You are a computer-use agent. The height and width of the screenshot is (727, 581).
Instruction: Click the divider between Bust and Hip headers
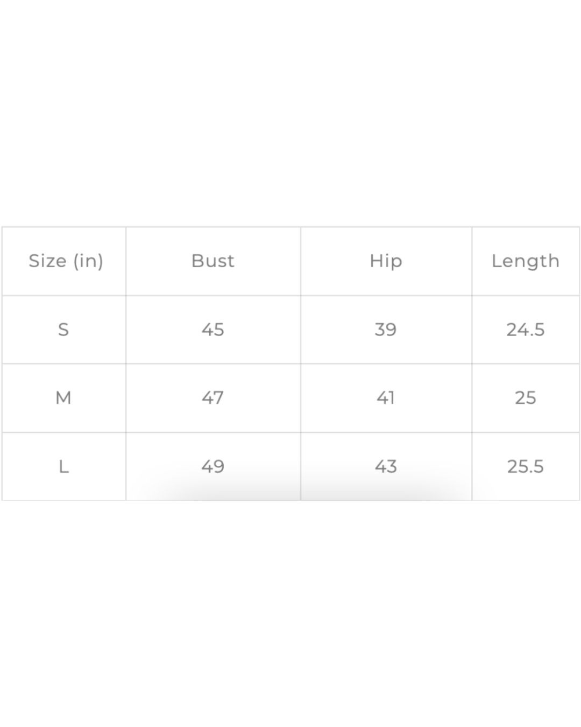301,261
